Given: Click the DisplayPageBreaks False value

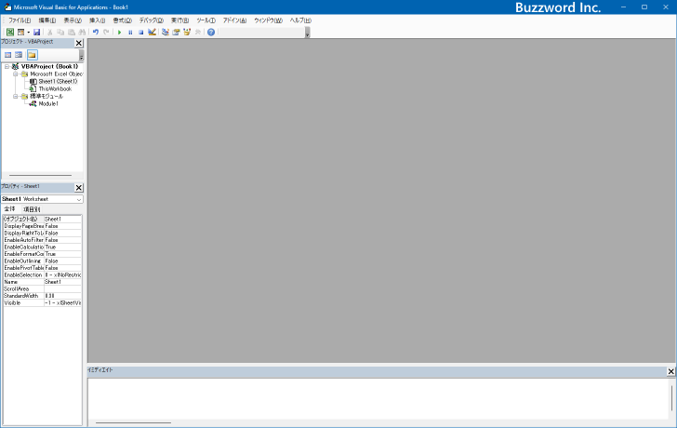Looking at the screenshot, I should click(62, 226).
